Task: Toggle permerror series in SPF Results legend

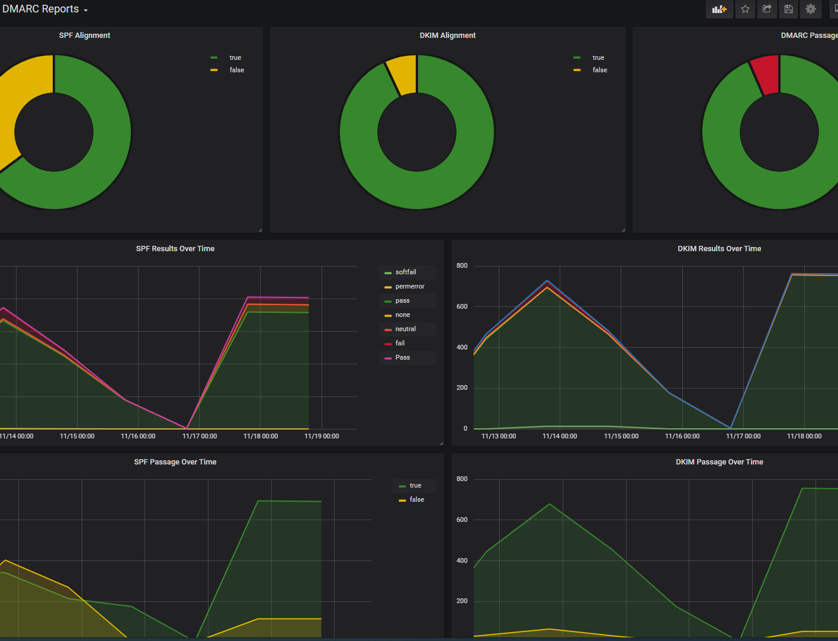Action: pos(410,286)
